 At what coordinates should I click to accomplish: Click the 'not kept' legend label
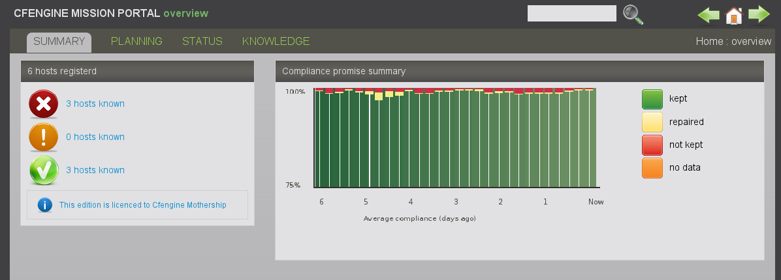(x=686, y=145)
